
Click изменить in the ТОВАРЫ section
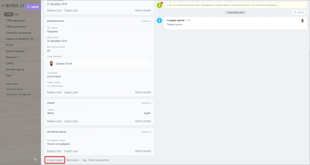point(146,103)
